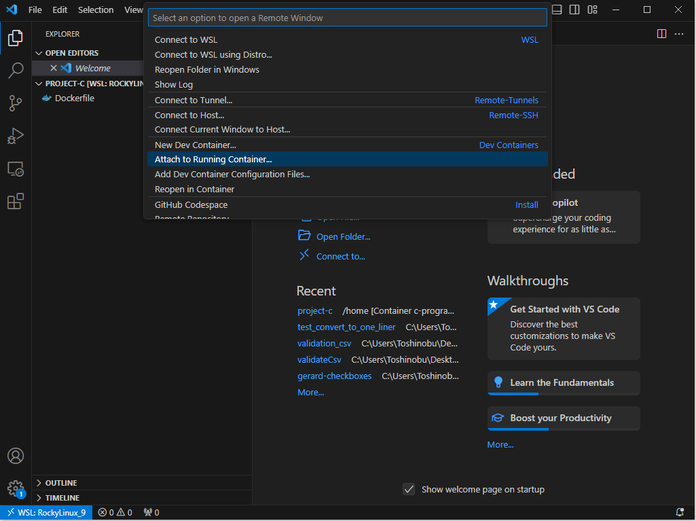
Task: Open recent test_convert_to_one_liner link
Action: pyautogui.click(x=346, y=327)
